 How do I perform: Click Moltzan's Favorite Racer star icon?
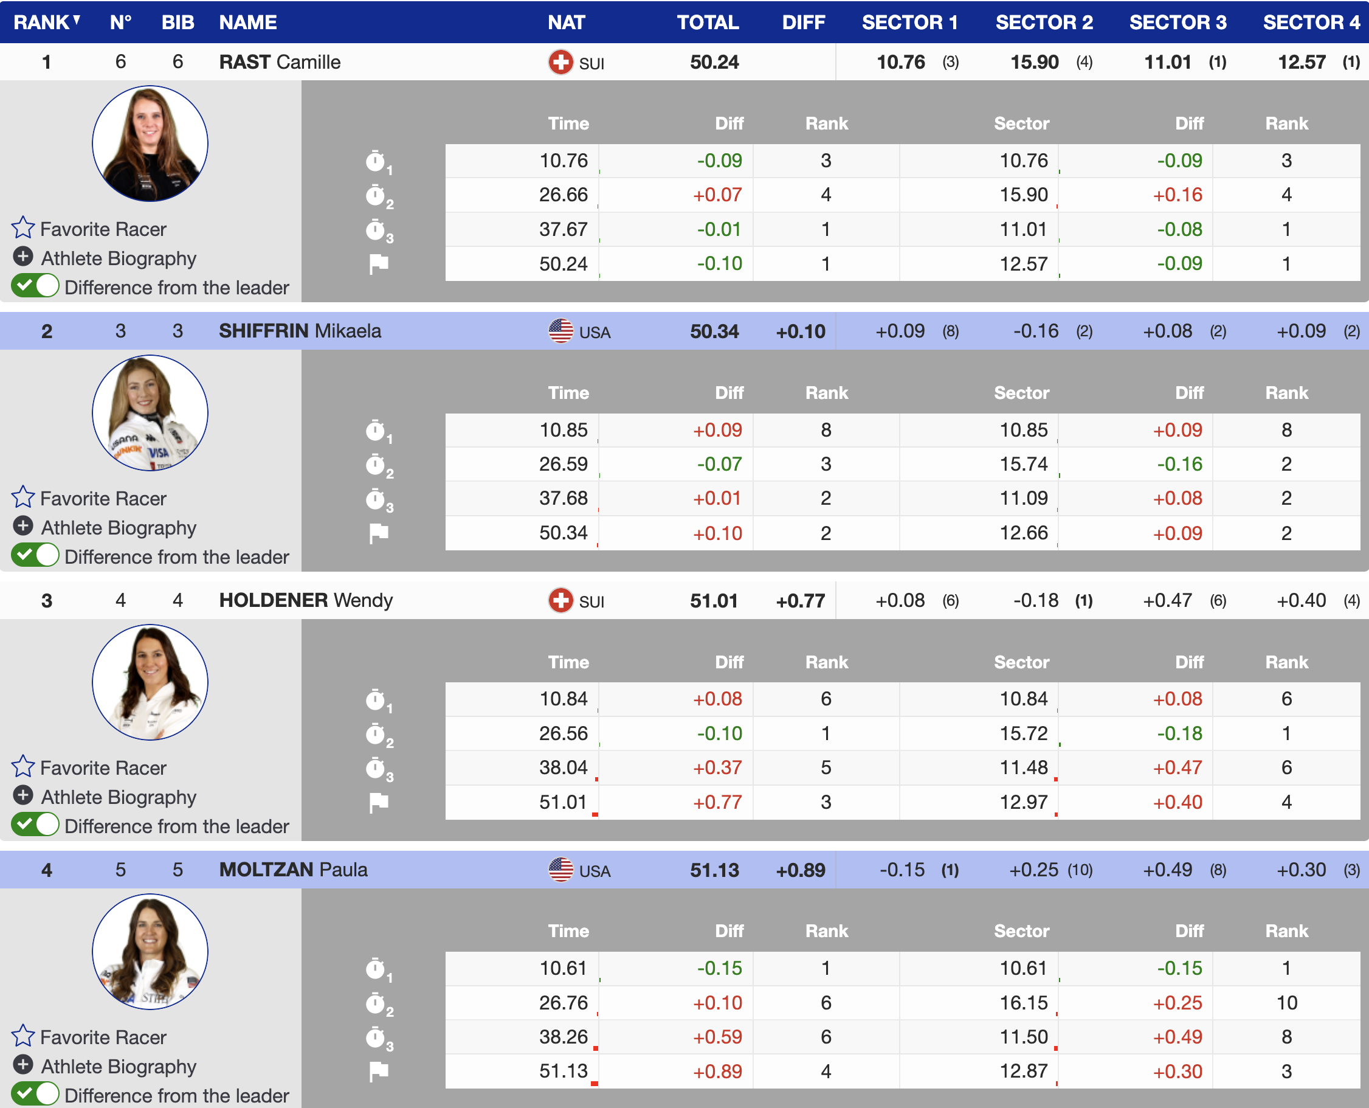(23, 1036)
